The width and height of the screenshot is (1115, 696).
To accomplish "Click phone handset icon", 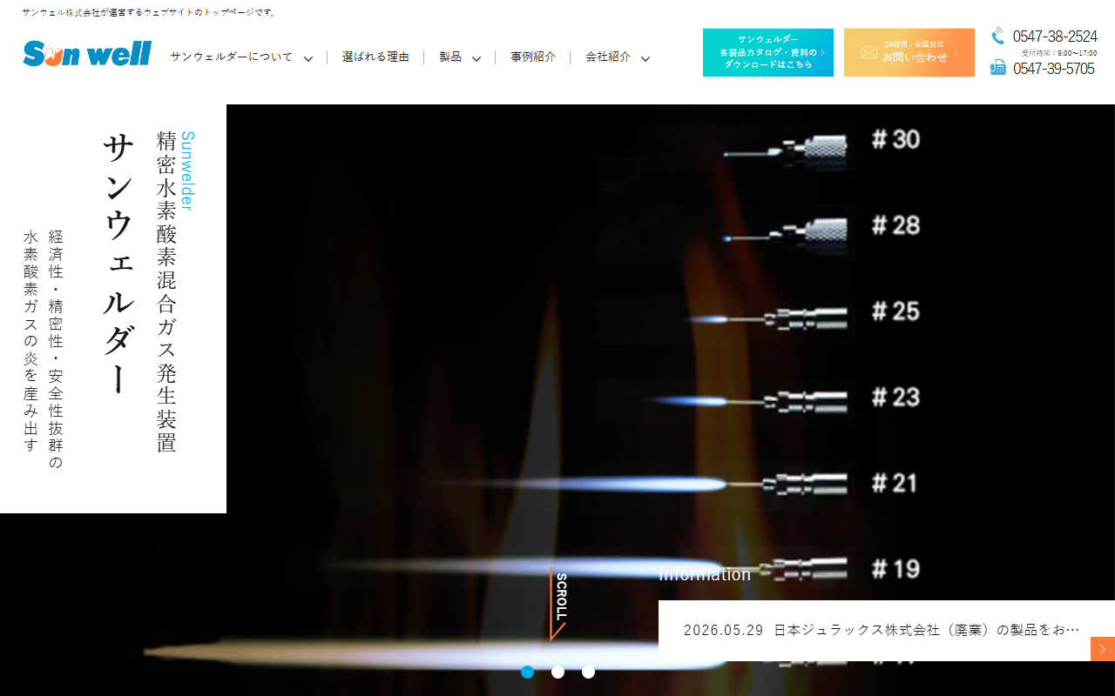I will click(998, 36).
